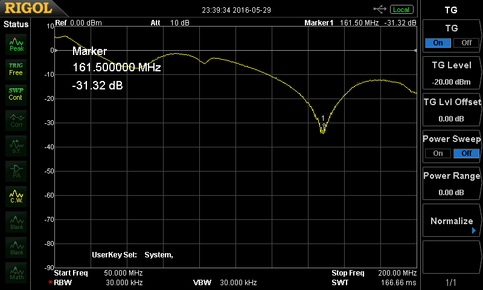Screen dimensions: 483x290
Task: Select the TRIG Free status icon
Action: click(x=16, y=68)
